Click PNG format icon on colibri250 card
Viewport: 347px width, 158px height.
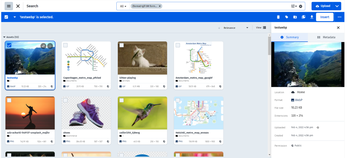(x=121, y=141)
